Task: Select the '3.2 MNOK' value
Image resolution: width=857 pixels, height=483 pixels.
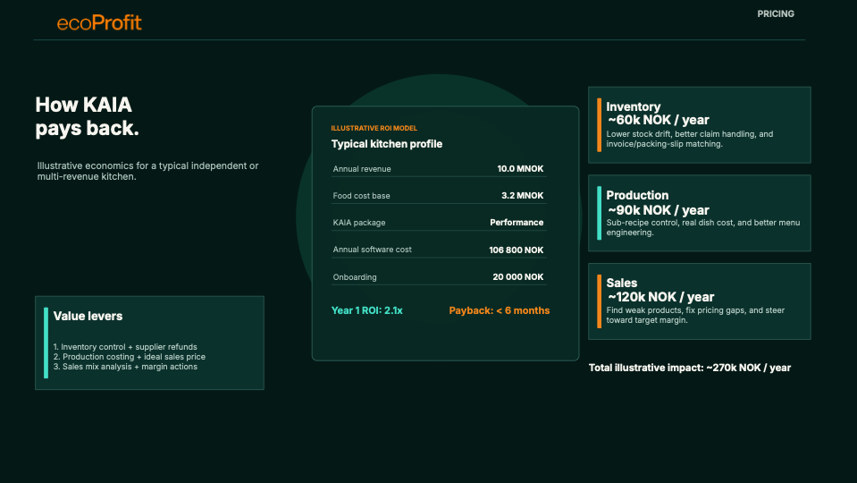Action: (523, 196)
